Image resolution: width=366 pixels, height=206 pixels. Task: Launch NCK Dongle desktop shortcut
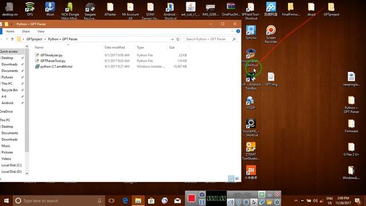tap(70, 11)
